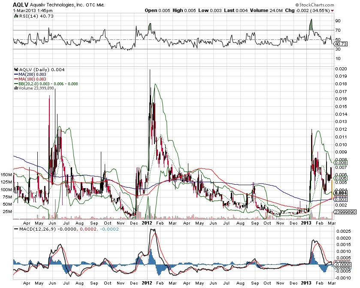Image resolution: width=360 pixels, height=288 pixels.
Task: Click the -0.0010 MACD axis label
Action: coord(343,278)
